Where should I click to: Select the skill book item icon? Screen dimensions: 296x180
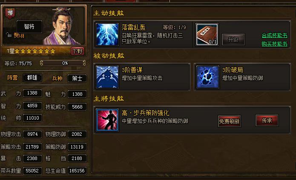coord(207,34)
